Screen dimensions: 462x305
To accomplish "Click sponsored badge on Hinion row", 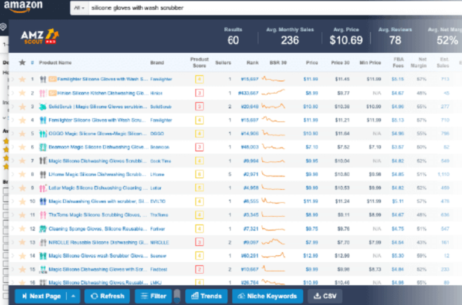I will [x=52, y=93].
